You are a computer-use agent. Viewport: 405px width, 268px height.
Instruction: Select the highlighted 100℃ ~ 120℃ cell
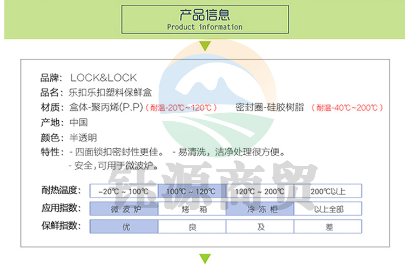(x=192, y=191)
